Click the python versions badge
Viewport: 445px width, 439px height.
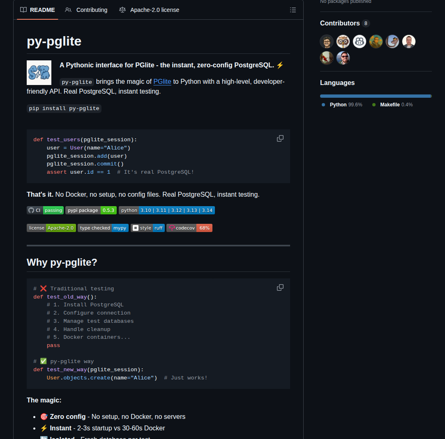(x=166, y=210)
